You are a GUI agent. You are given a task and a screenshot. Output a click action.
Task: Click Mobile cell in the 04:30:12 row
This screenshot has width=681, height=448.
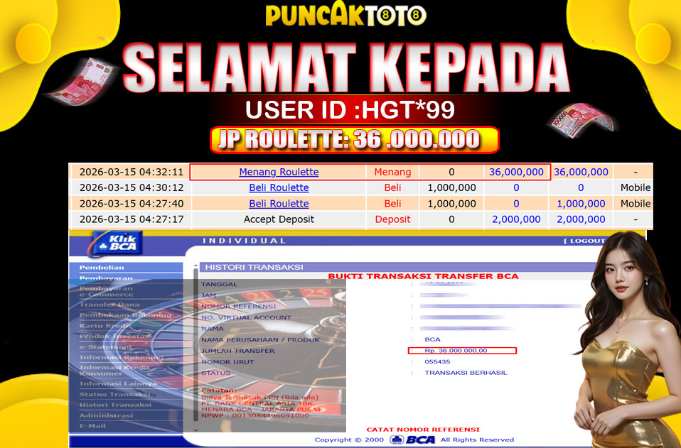pyautogui.click(x=636, y=187)
